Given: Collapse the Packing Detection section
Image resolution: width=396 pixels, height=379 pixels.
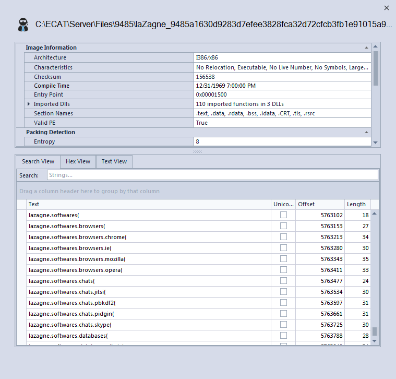Looking at the screenshot, I should pyautogui.click(x=367, y=132).
